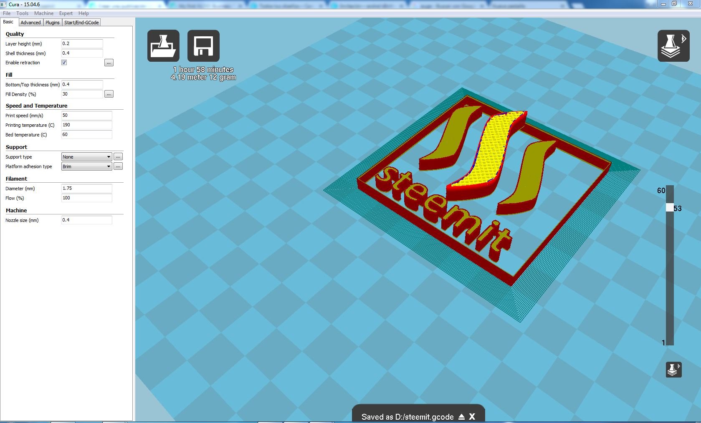Click the Quality section heading
The image size is (701, 423).
point(15,34)
